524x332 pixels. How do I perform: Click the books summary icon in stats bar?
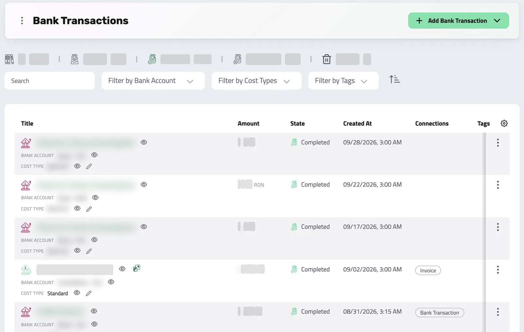pos(9,59)
